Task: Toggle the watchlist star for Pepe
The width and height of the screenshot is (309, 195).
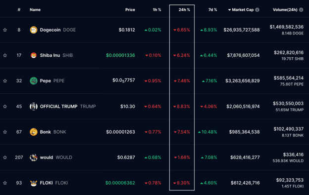Action: 5,81
